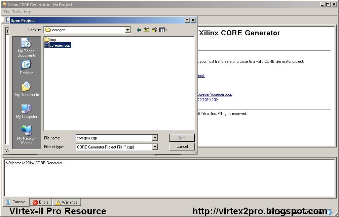The width and height of the screenshot is (339, 217).
Task: Switch to the Errors tab
Action: pos(41,202)
